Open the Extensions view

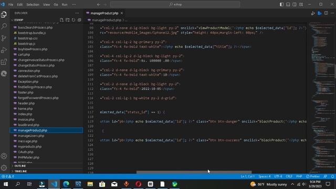(4, 62)
